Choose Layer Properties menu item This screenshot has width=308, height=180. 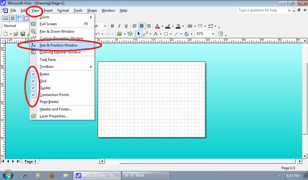[x=63, y=116]
